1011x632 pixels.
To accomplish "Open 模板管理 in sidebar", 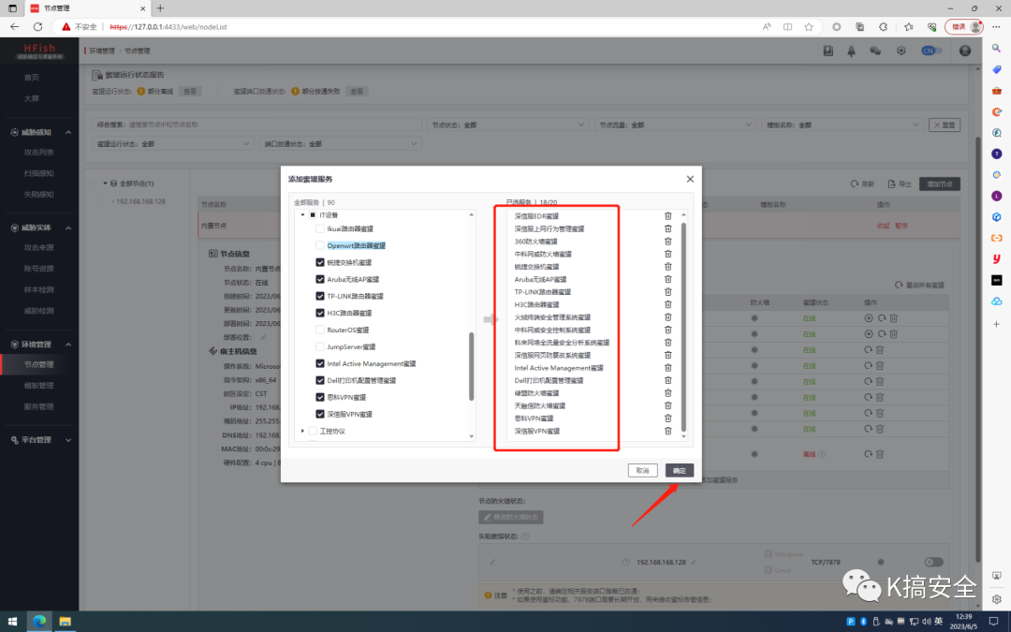I will tap(39, 386).
